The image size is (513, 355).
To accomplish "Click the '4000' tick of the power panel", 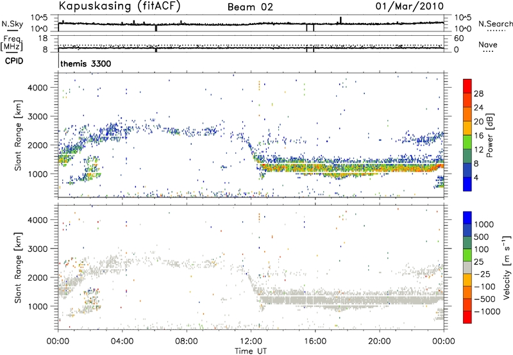I will tap(38, 88).
